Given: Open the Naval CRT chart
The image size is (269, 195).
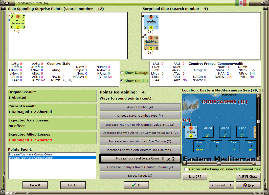Looking at the screenshot, I should tap(195, 177).
